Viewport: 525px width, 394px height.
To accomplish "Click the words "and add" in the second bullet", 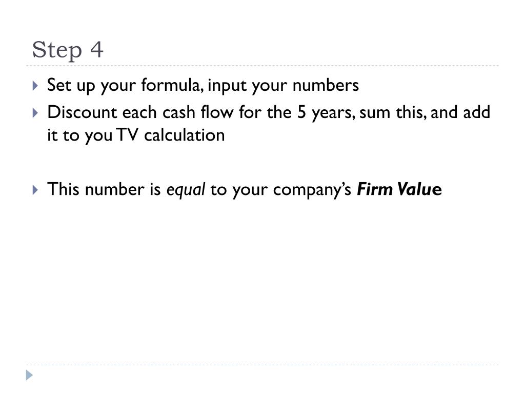I will (x=460, y=112).
